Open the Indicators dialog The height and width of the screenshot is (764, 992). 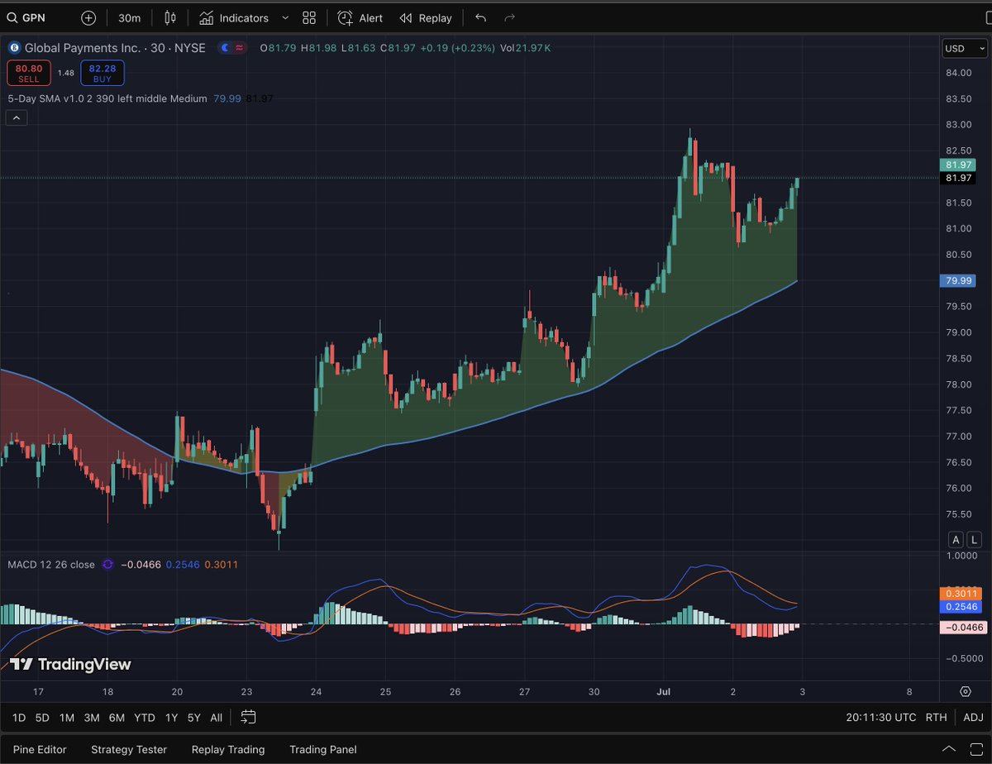[234, 17]
